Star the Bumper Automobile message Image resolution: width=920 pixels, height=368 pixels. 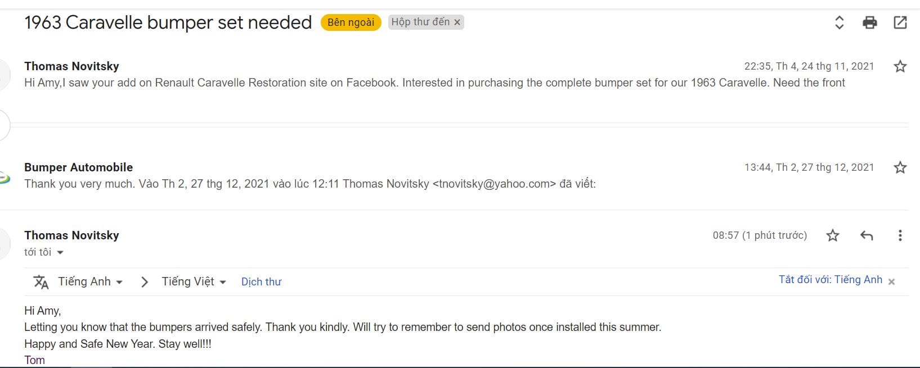pyautogui.click(x=900, y=167)
